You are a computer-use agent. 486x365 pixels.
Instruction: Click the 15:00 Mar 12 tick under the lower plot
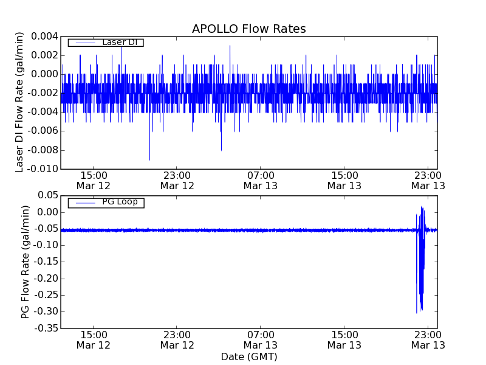click(93, 339)
